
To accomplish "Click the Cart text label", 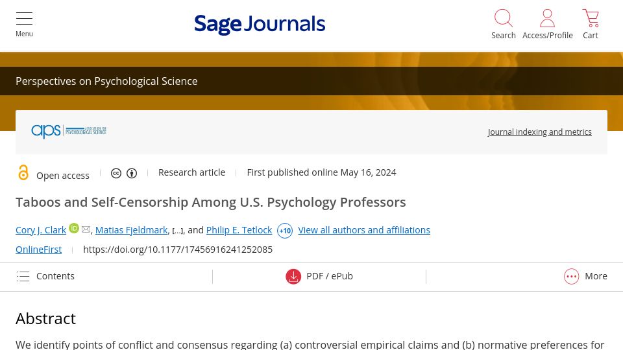I will click(x=591, y=35).
